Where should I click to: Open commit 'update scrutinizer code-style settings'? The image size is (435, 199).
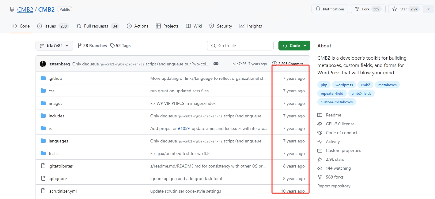coord(186,191)
